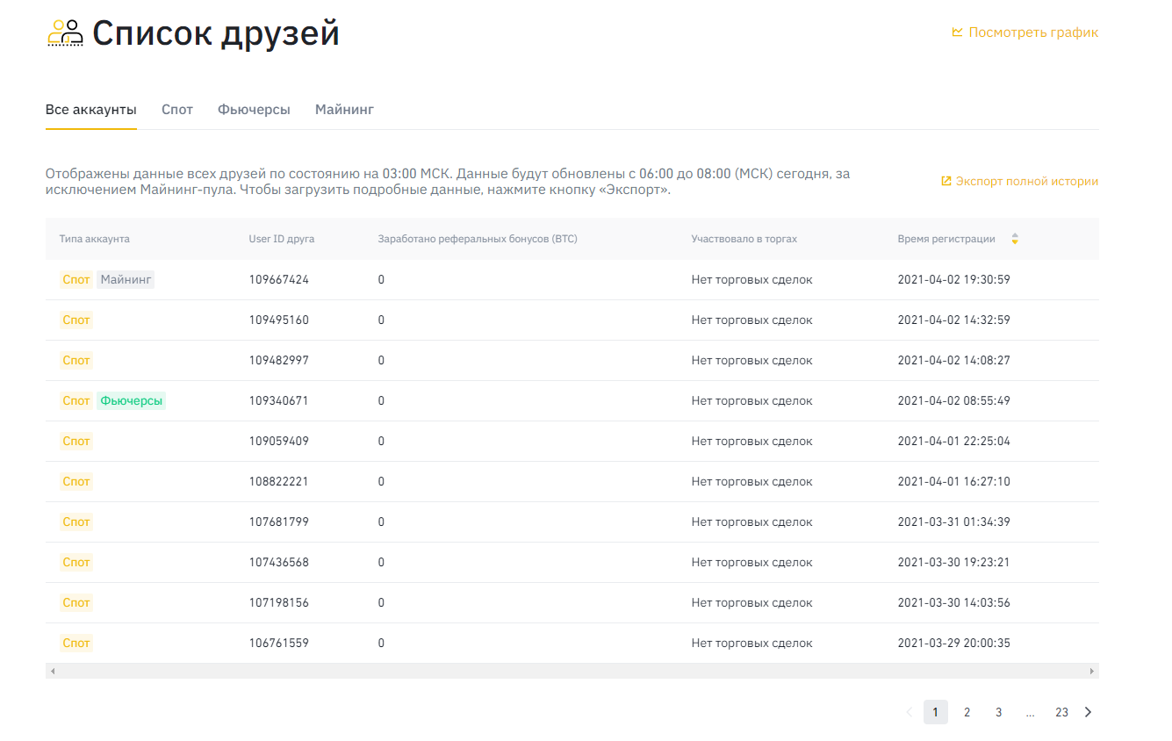The height and width of the screenshot is (741, 1172).
Task: Click the Спот tag in row 109059409
Action: pyautogui.click(x=76, y=442)
